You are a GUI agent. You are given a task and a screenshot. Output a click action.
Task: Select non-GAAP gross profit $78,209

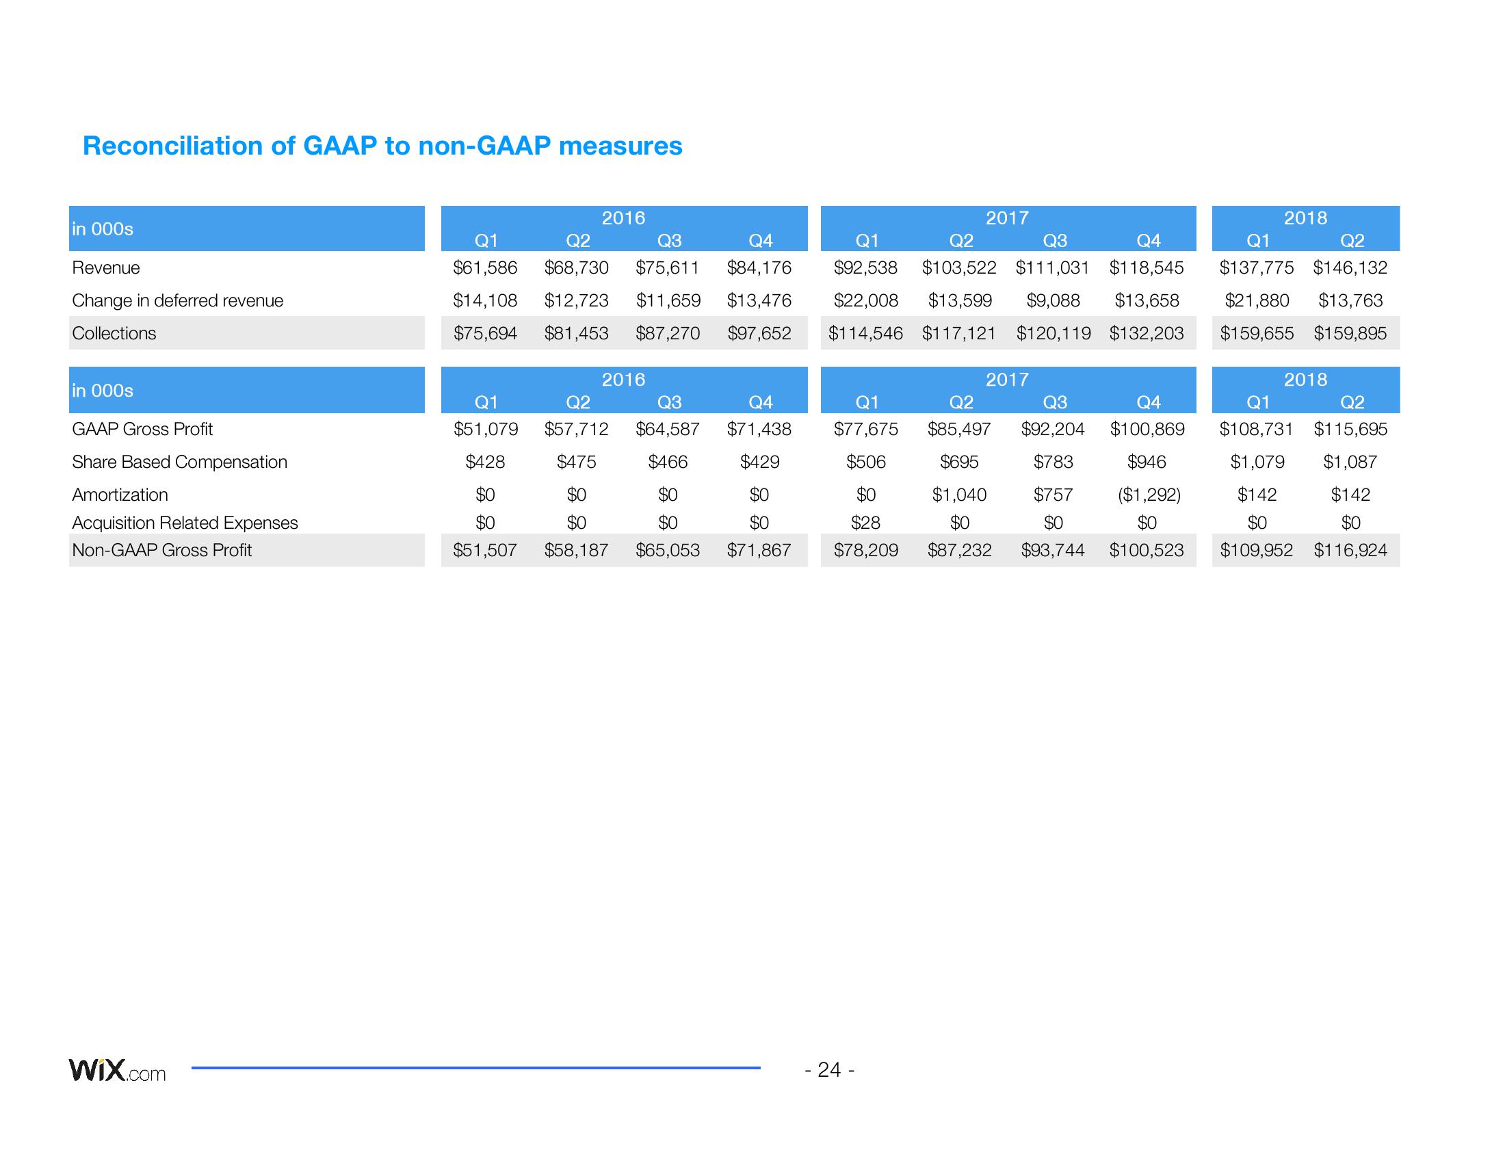[865, 550]
